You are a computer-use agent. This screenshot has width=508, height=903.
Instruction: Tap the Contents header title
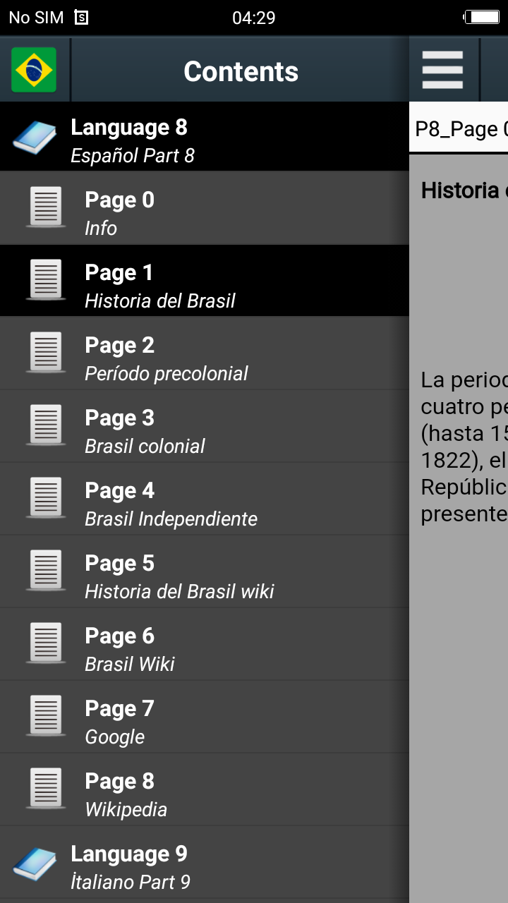pyautogui.click(x=241, y=71)
